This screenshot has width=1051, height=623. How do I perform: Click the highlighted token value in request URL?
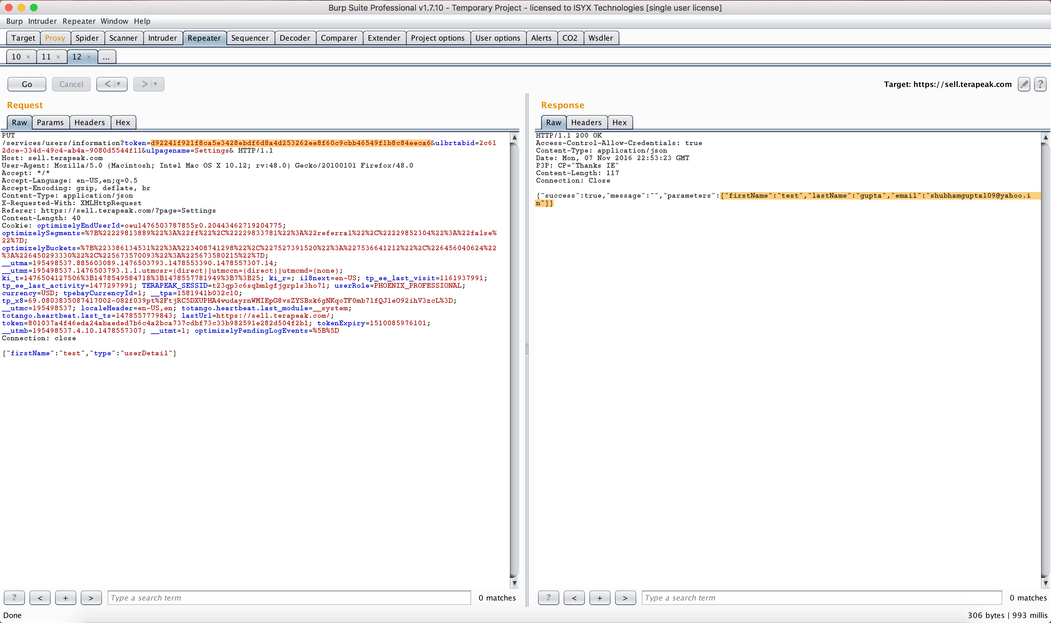click(x=291, y=143)
